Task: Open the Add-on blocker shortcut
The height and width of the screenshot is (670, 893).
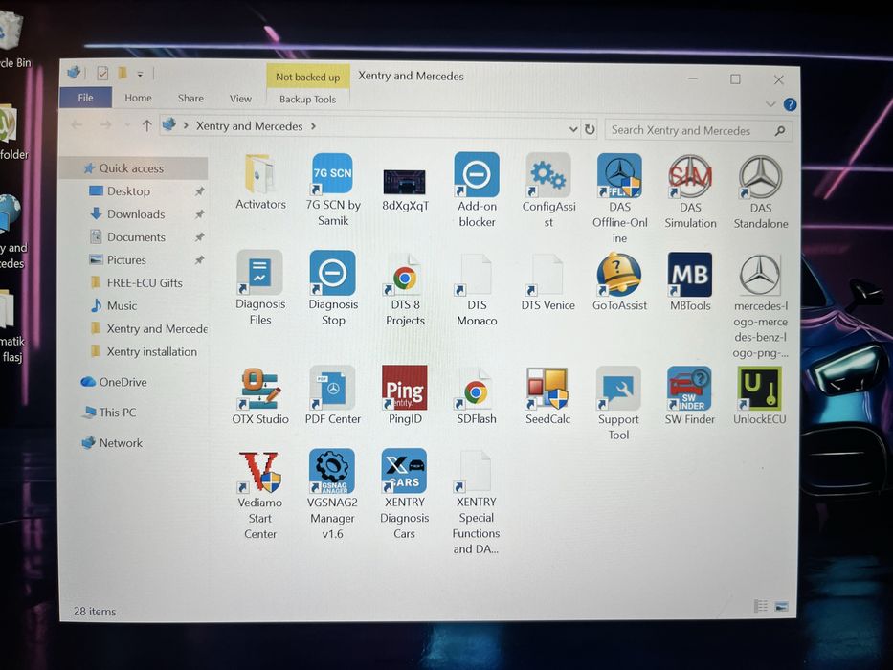Action: point(477,190)
